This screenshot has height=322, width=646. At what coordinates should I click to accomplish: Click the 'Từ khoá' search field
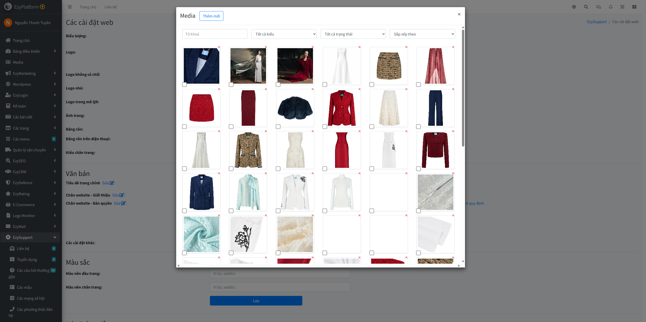[215, 34]
